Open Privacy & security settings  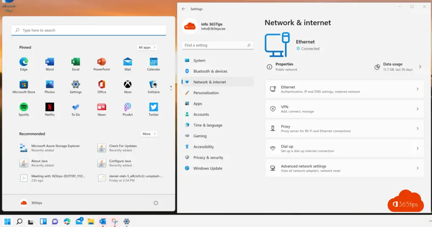pyautogui.click(x=218, y=158)
